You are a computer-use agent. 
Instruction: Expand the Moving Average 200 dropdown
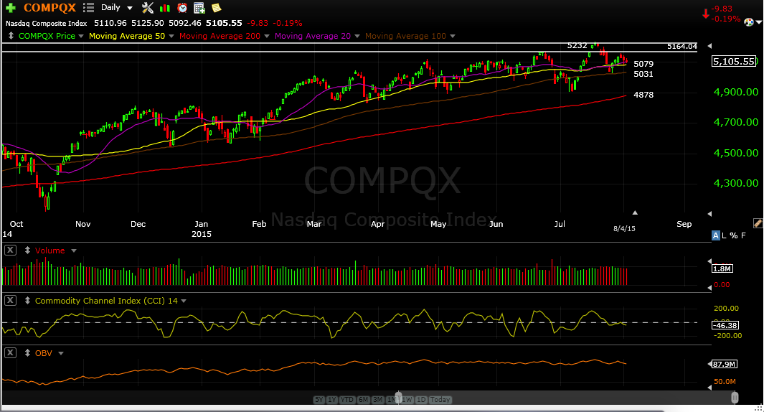(x=267, y=36)
